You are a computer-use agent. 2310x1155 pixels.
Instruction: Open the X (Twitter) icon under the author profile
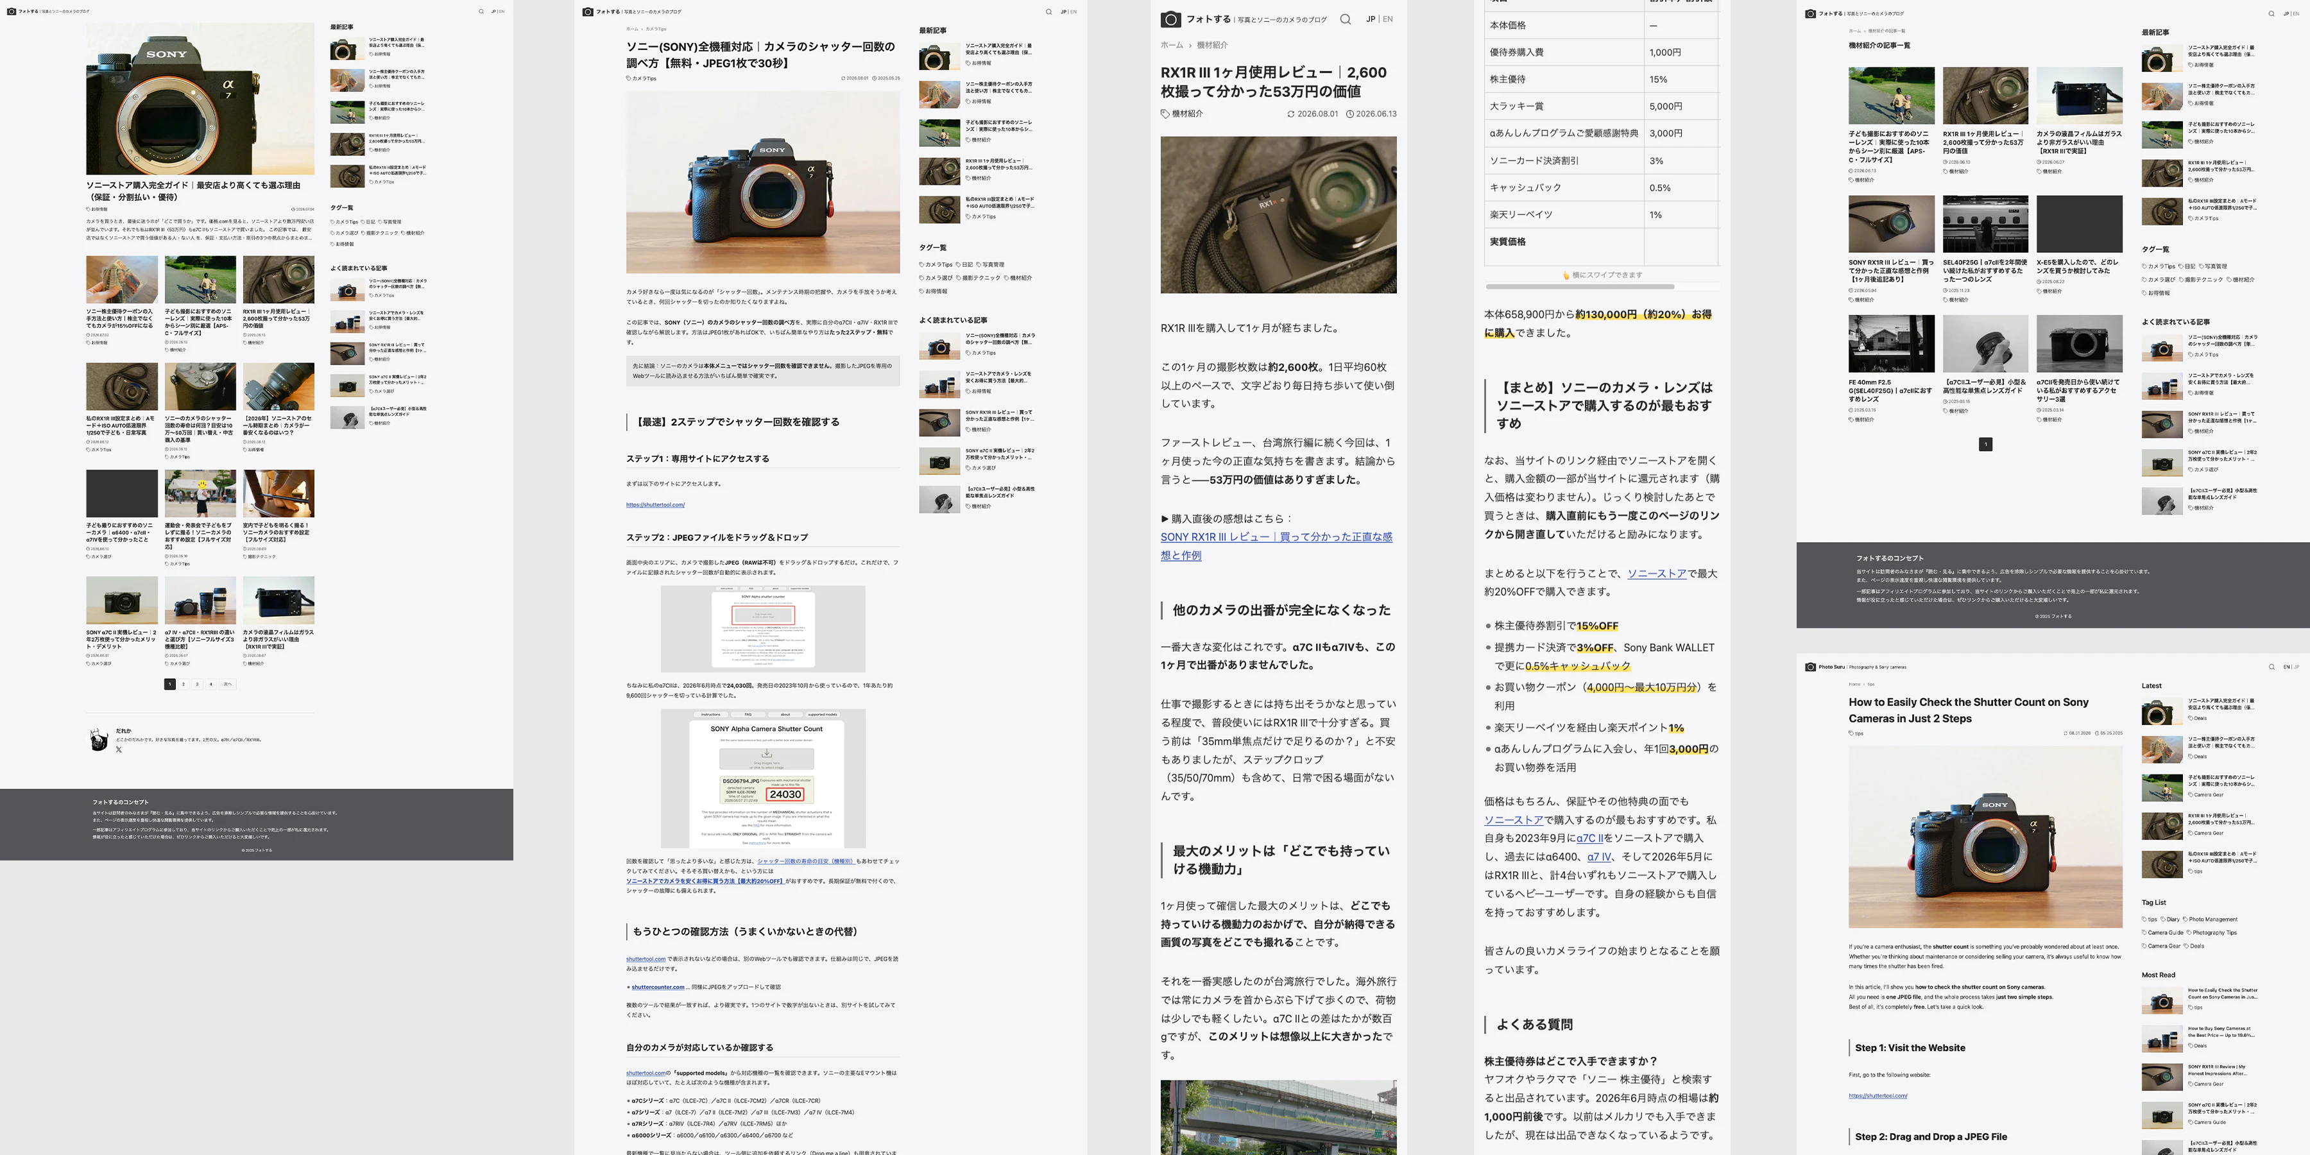pos(118,749)
